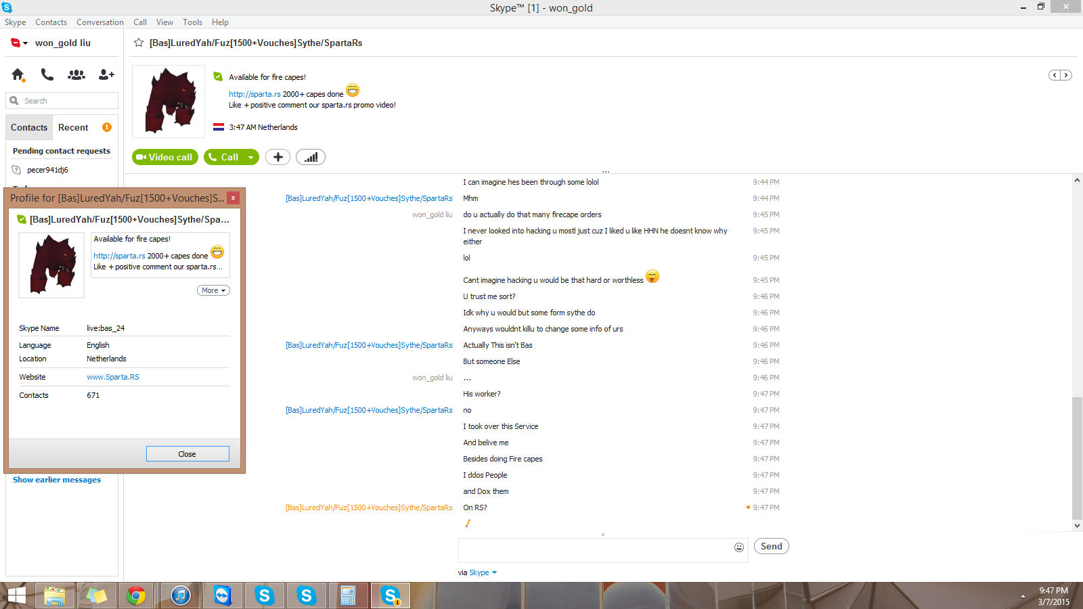Click the sidebar Search field

(62, 101)
